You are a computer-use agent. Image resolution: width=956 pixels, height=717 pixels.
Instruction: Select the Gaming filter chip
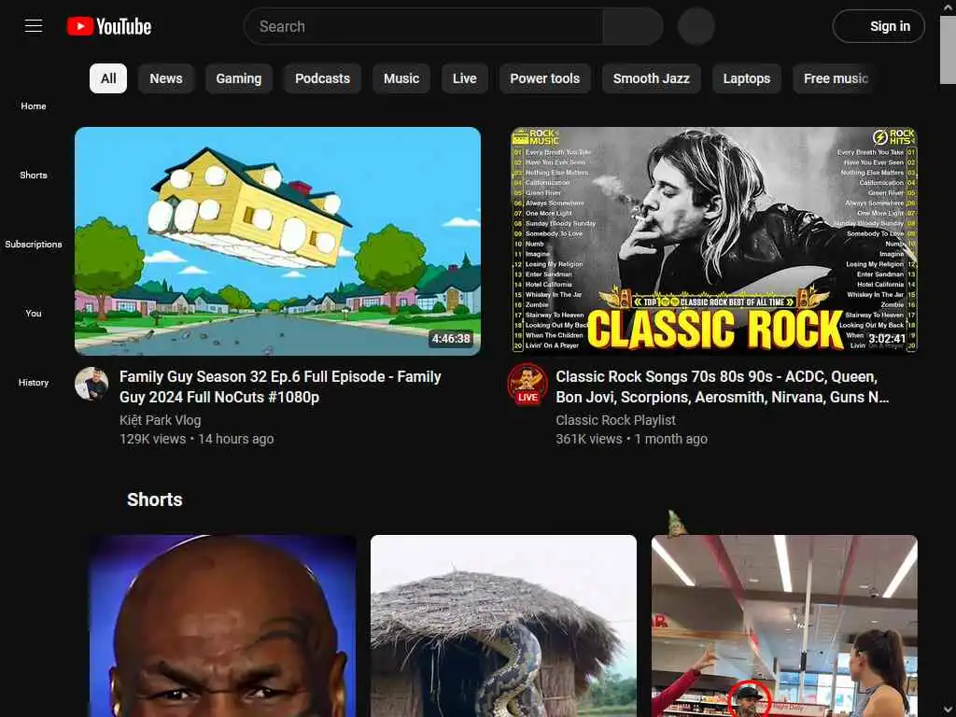pyautogui.click(x=238, y=78)
